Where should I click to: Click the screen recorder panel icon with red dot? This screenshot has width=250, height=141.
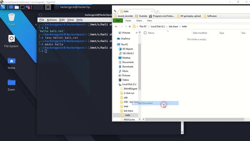tap(28, 7)
